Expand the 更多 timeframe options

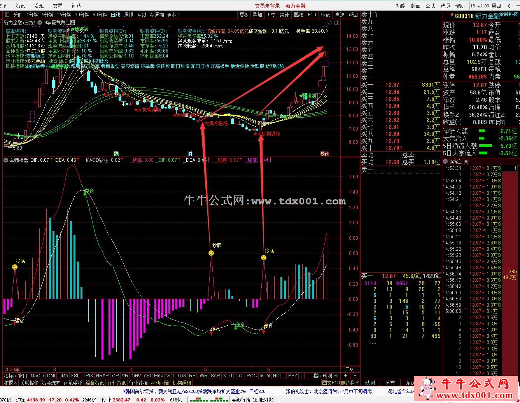173,15
